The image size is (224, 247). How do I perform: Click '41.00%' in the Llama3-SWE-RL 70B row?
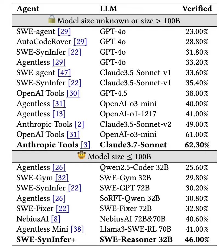tap(197, 229)
